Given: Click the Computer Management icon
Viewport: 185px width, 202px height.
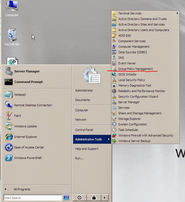Looking at the screenshot, I should pos(114,47).
